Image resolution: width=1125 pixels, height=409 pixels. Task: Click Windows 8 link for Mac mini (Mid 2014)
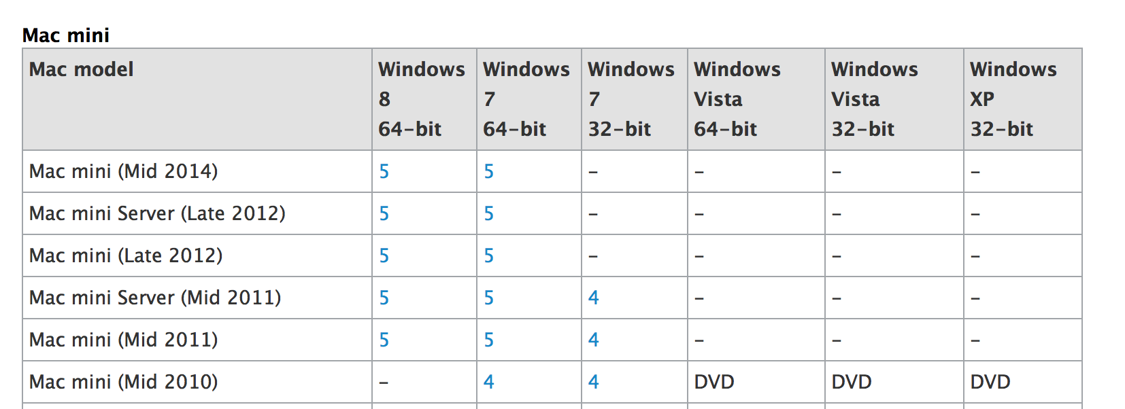point(384,172)
